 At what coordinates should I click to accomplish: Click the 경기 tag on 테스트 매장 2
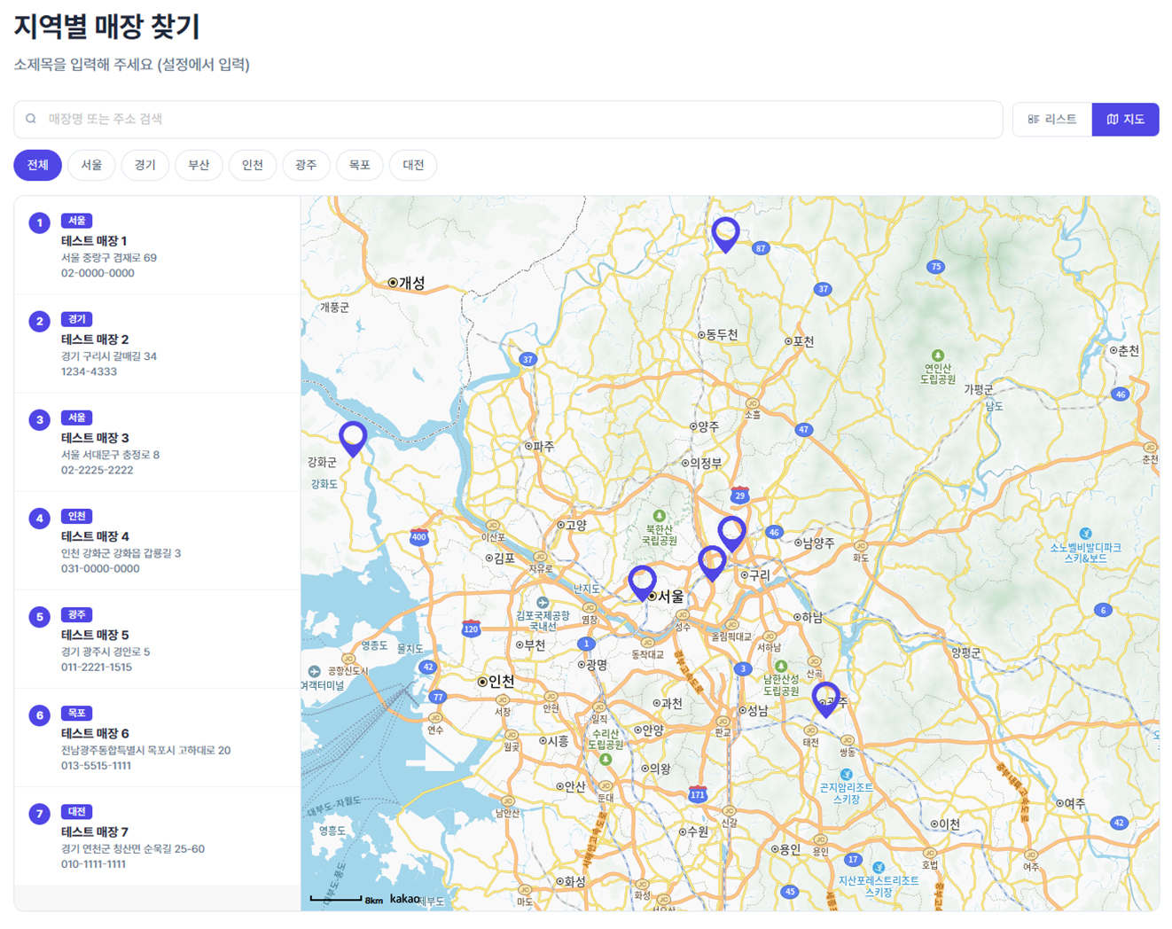click(77, 319)
